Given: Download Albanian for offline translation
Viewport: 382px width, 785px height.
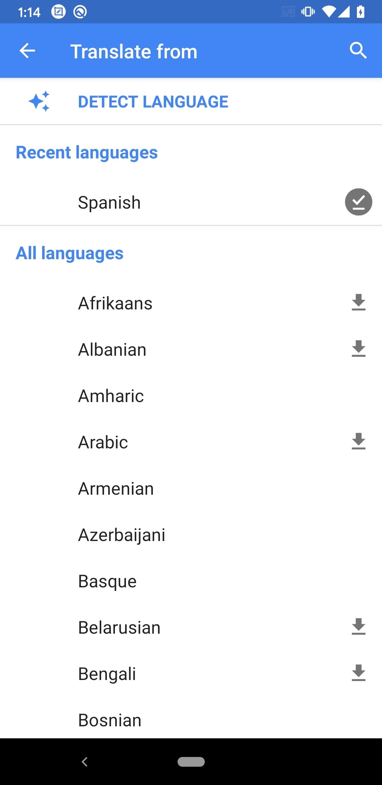Looking at the screenshot, I should coord(358,349).
